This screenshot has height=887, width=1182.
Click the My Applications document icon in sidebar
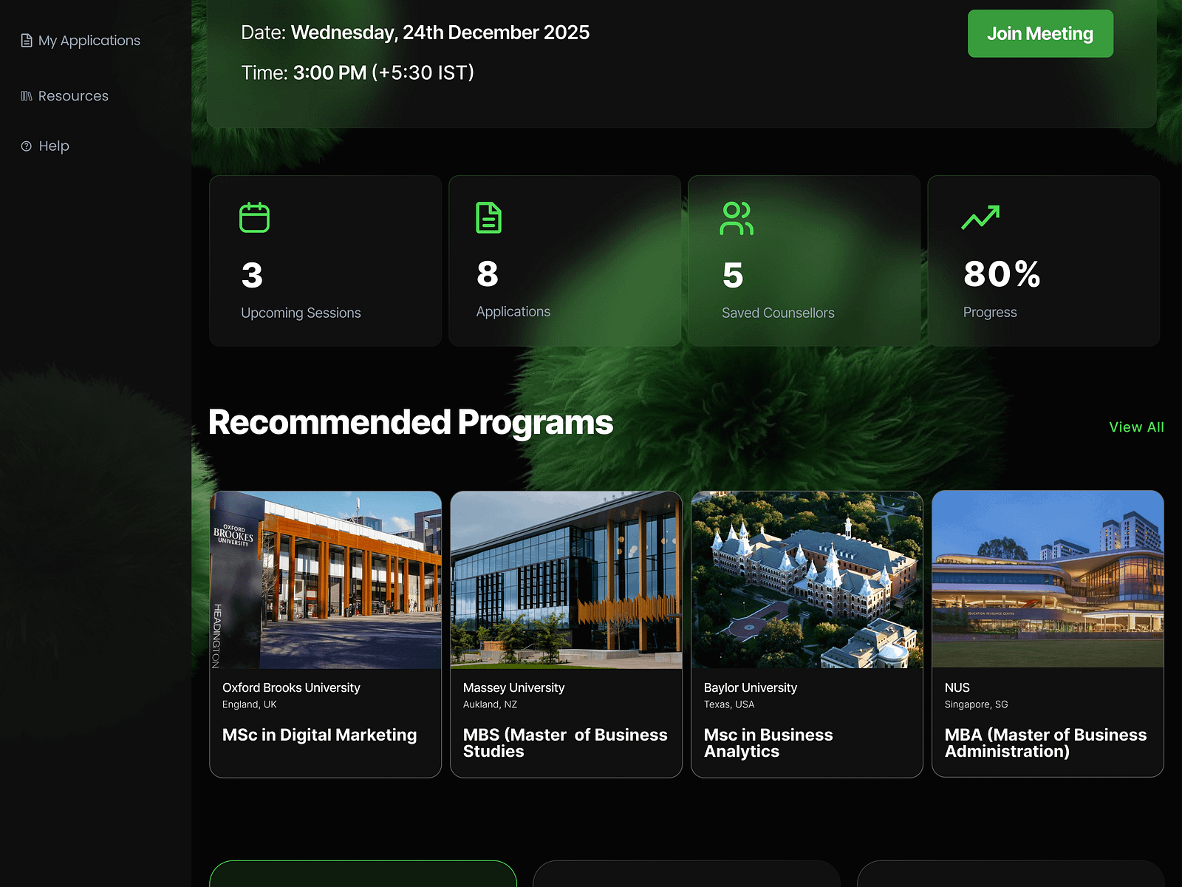click(x=27, y=40)
